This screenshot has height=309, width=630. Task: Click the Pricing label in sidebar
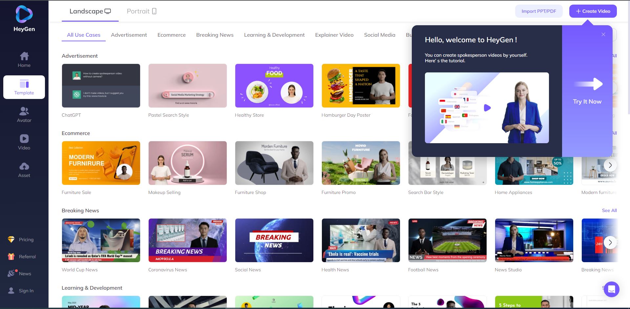pos(26,240)
